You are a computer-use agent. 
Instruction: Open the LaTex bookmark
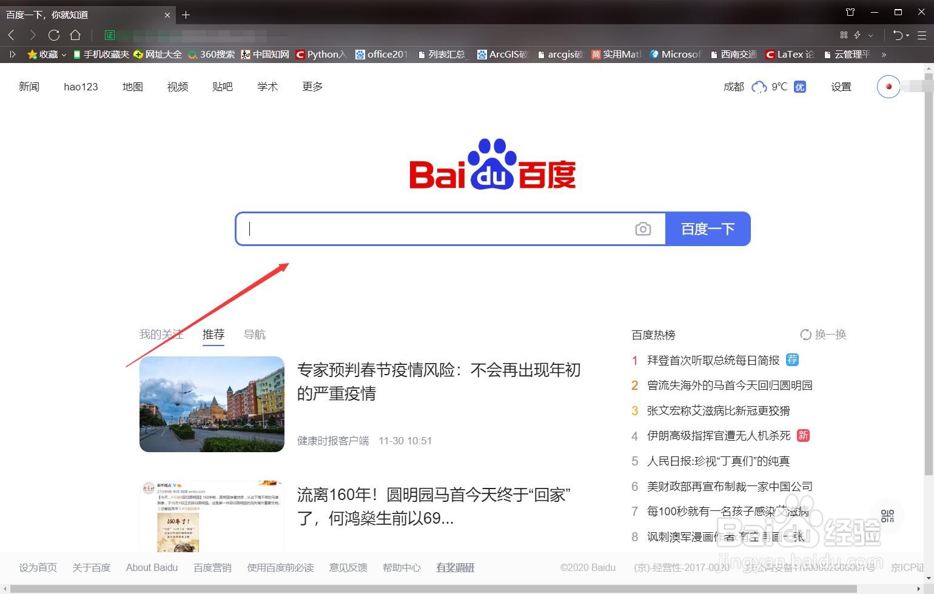[x=790, y=55]
